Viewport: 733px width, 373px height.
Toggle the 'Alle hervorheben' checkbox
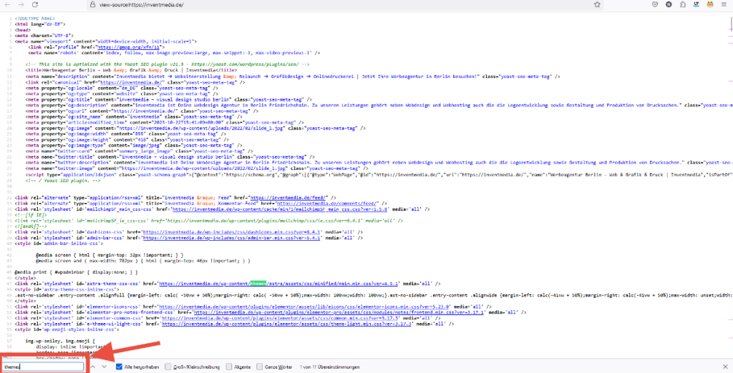tap(120, 367)
